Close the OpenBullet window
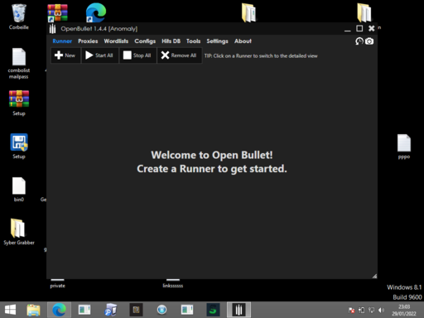The height and width of the screenshot is (318, 424). [372, 28]
